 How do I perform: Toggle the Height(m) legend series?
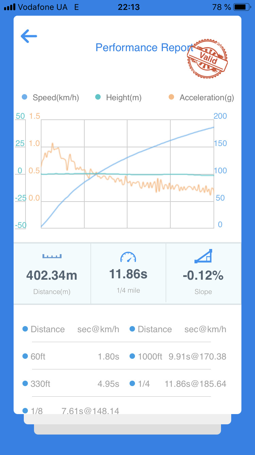click(x=118, y=98)
